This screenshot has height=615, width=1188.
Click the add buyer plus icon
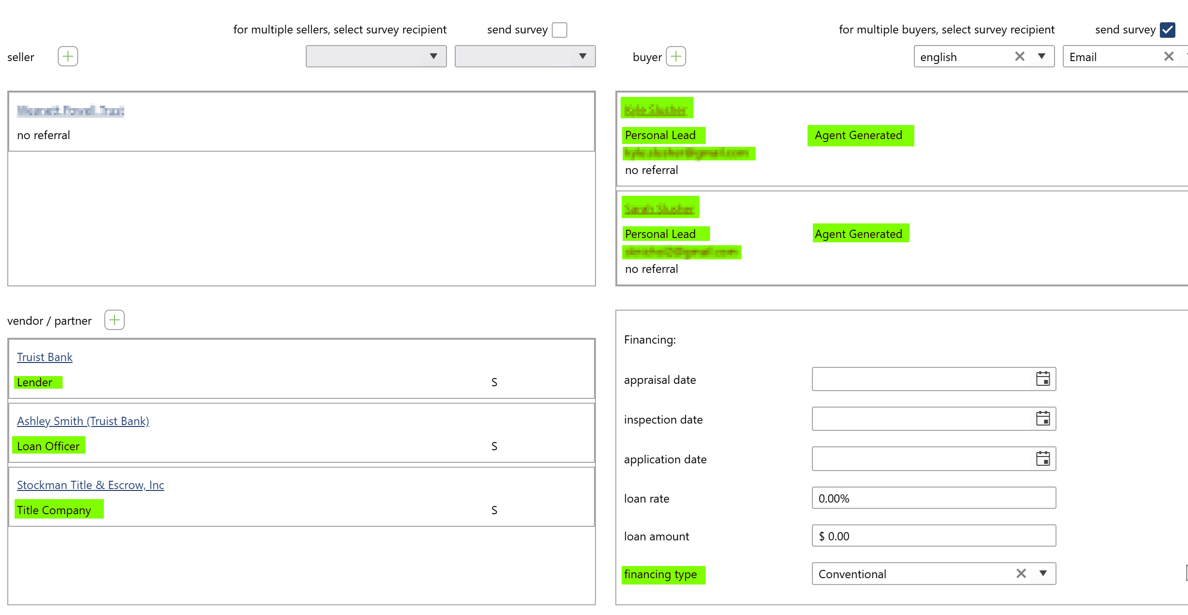[676, 57]
